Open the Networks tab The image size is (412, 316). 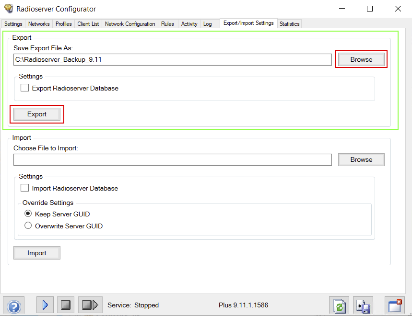click(x=39, y=24)
